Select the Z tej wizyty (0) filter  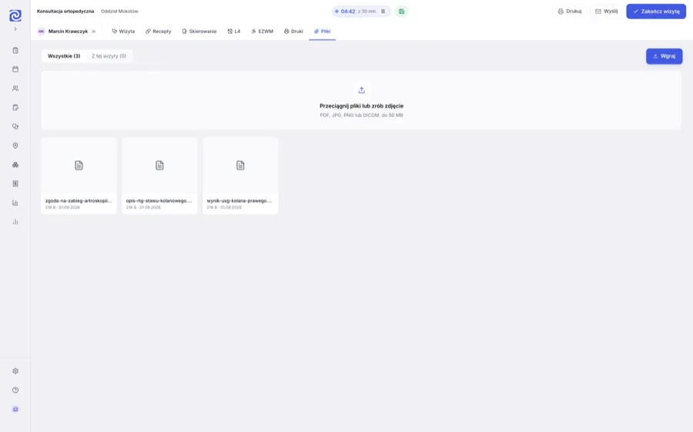click(x=109, y=56)
